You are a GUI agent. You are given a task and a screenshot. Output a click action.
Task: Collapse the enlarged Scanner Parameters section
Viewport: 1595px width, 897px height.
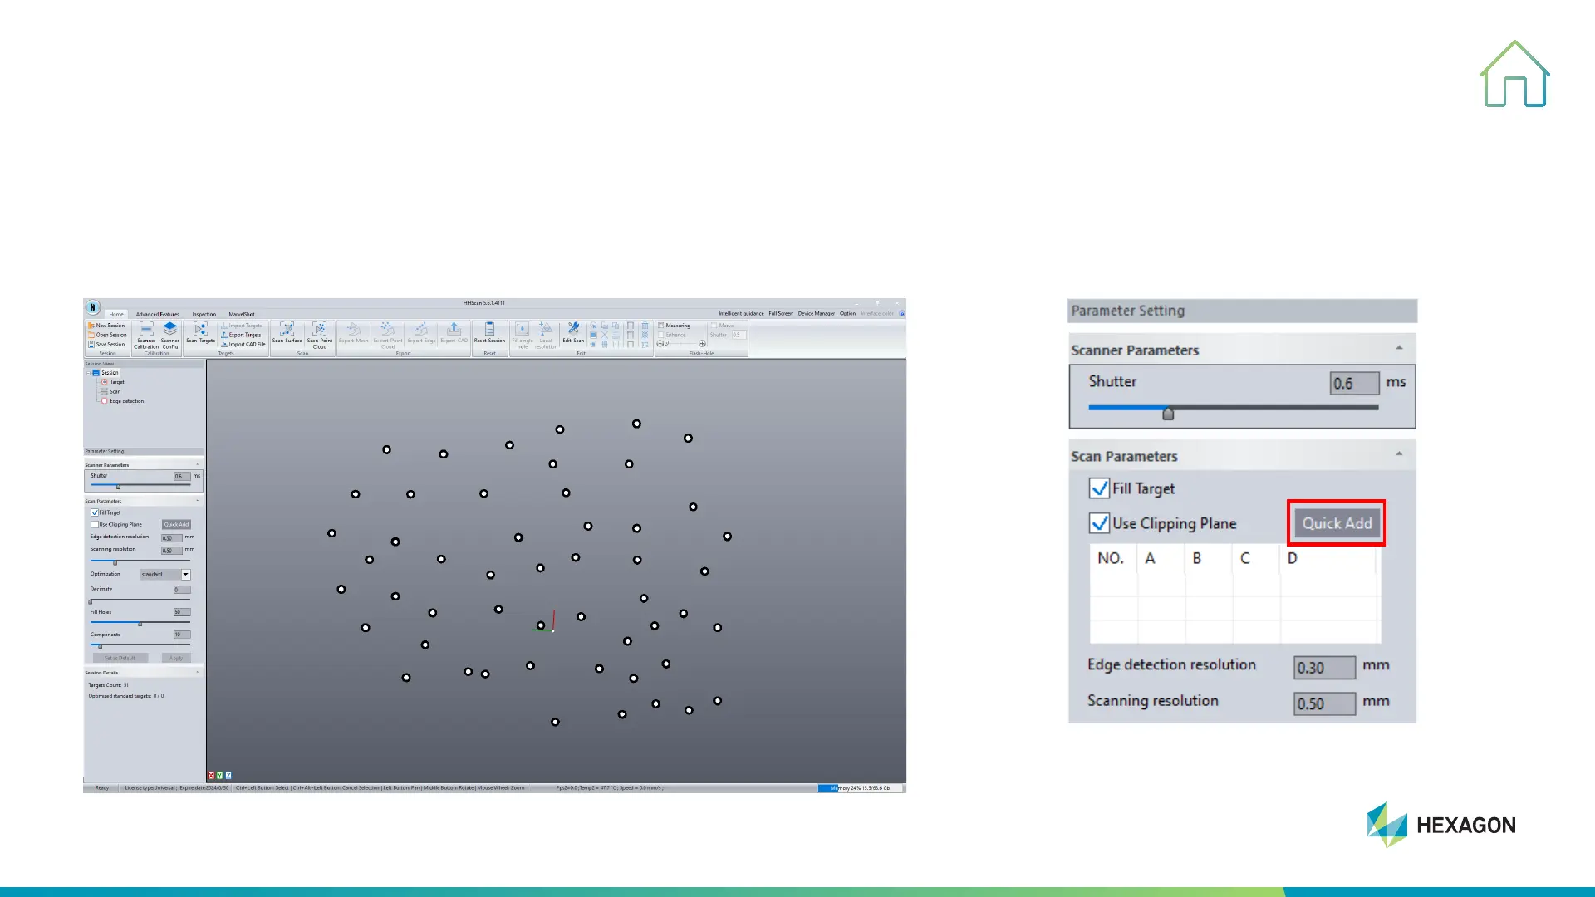pyautogui.click(x=1399, y=349)
